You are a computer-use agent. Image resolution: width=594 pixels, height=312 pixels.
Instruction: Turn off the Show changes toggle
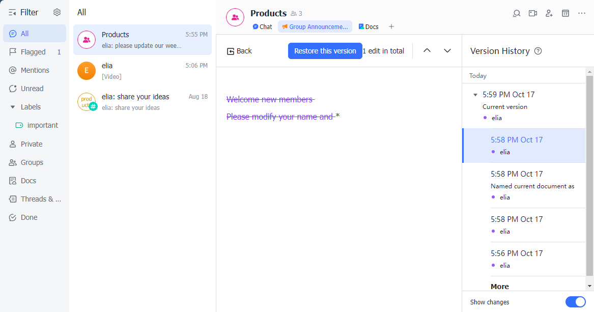pyautogui.click(x=576, y=302)
